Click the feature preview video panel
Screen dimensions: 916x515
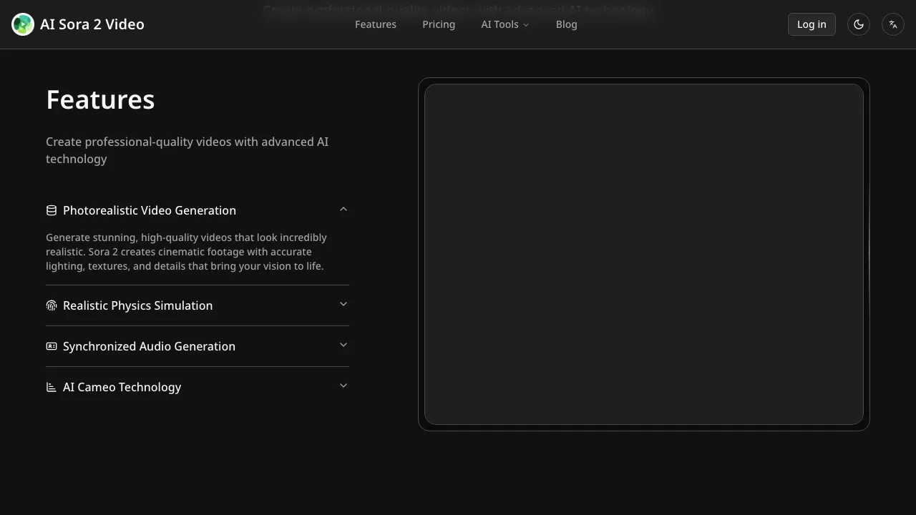click(643, 254)
